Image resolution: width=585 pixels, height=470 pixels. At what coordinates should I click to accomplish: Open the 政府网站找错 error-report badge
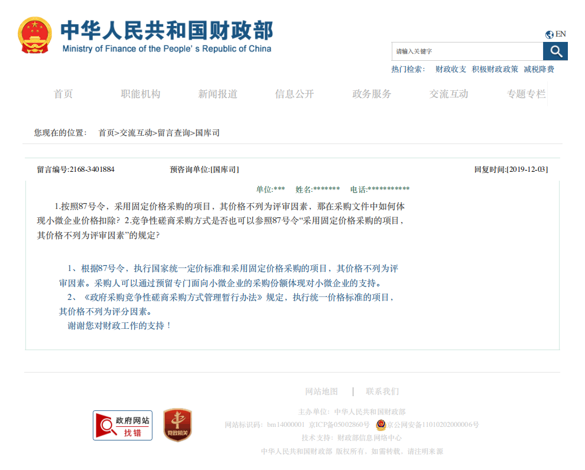(x=122, y=423)
